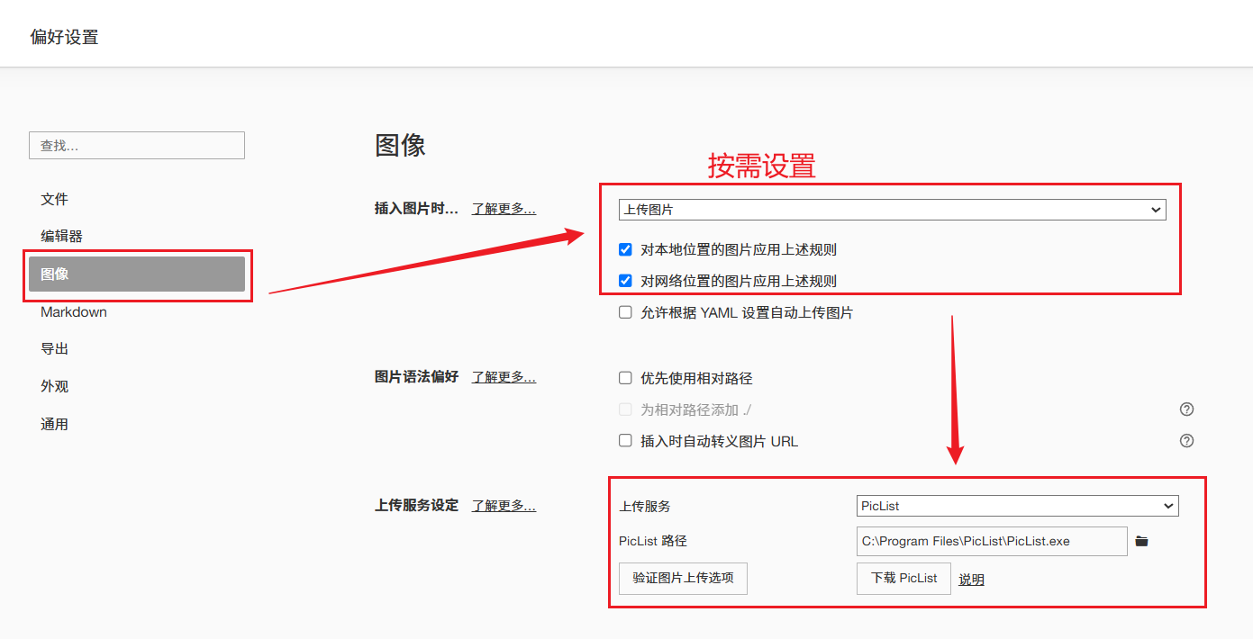Click the 上传服务设定 setting label
1253x639 pixels.
(x=416, y=506)
